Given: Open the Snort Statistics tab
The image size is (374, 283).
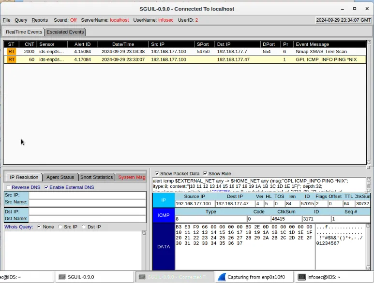Looking at the screenshot, I should pos(96,177).
